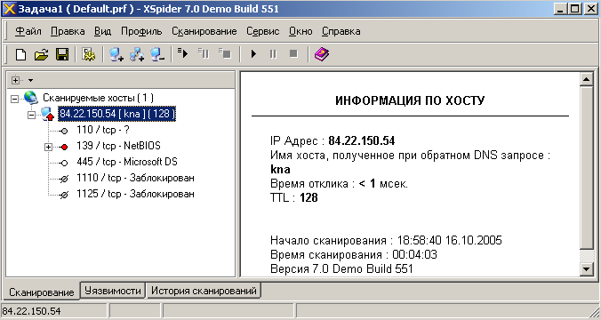
Task: Click the red vulnerability dot for port 139
Action: point(64,147)
